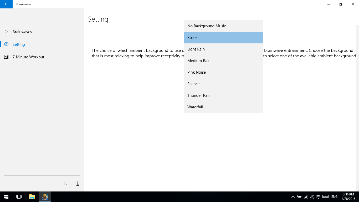Open 7 Minute Workout page
Screen dimensions: 359x202
coord(42,57)
